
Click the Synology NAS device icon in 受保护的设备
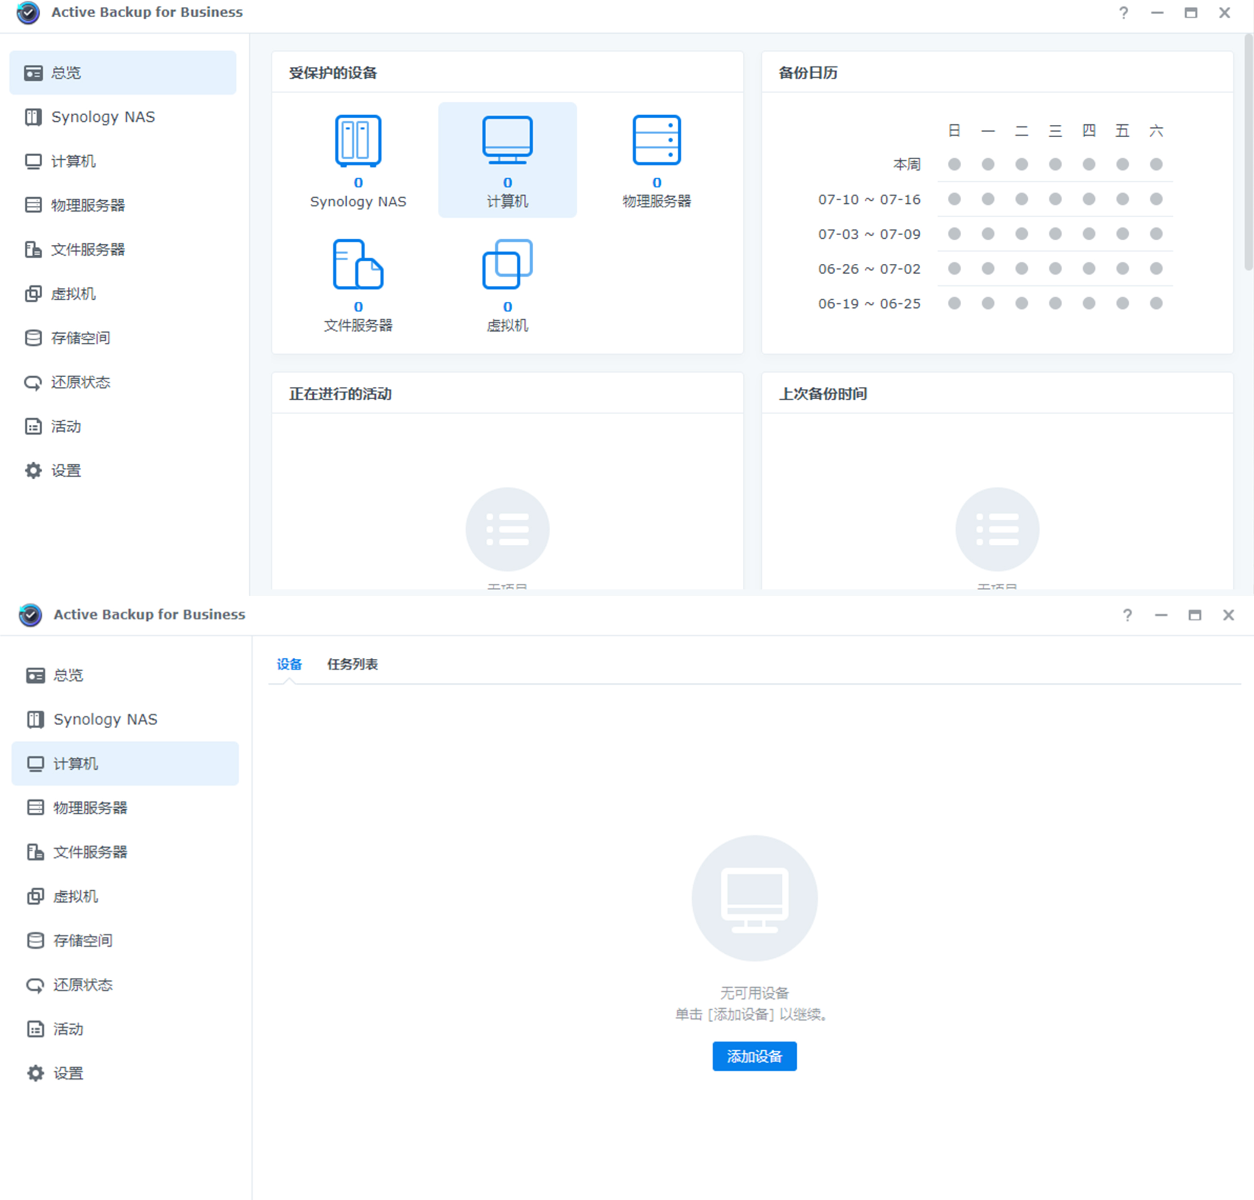[358, 141]
